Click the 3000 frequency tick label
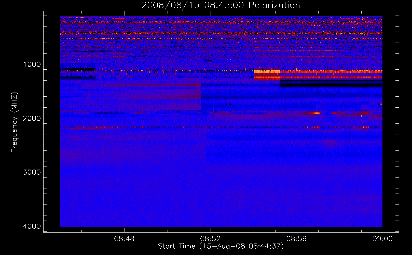Viewport: 412px width, 255px height. pyautogui.click(x=32, y=172)
